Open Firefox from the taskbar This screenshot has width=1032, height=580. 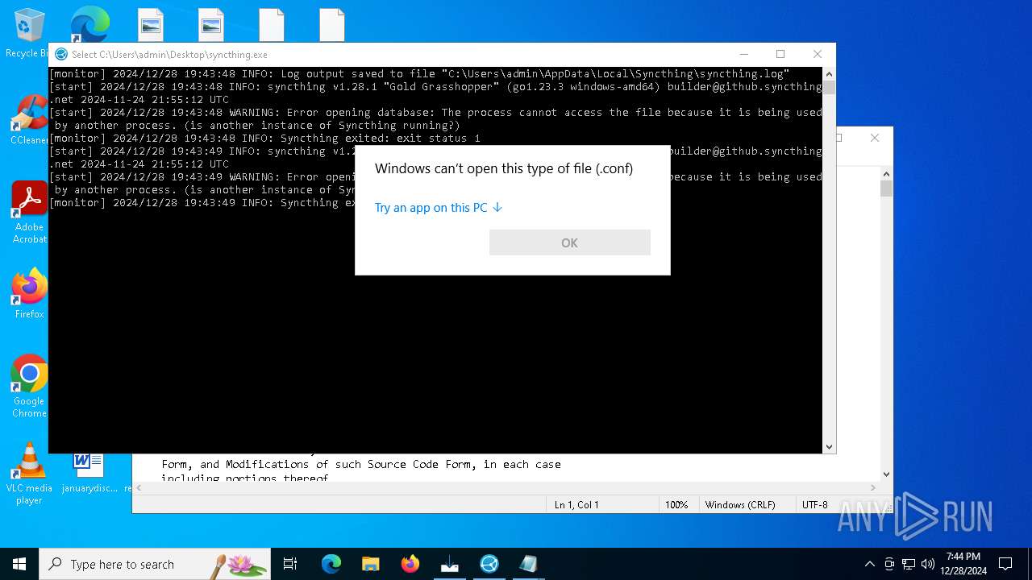pos(410,564)
